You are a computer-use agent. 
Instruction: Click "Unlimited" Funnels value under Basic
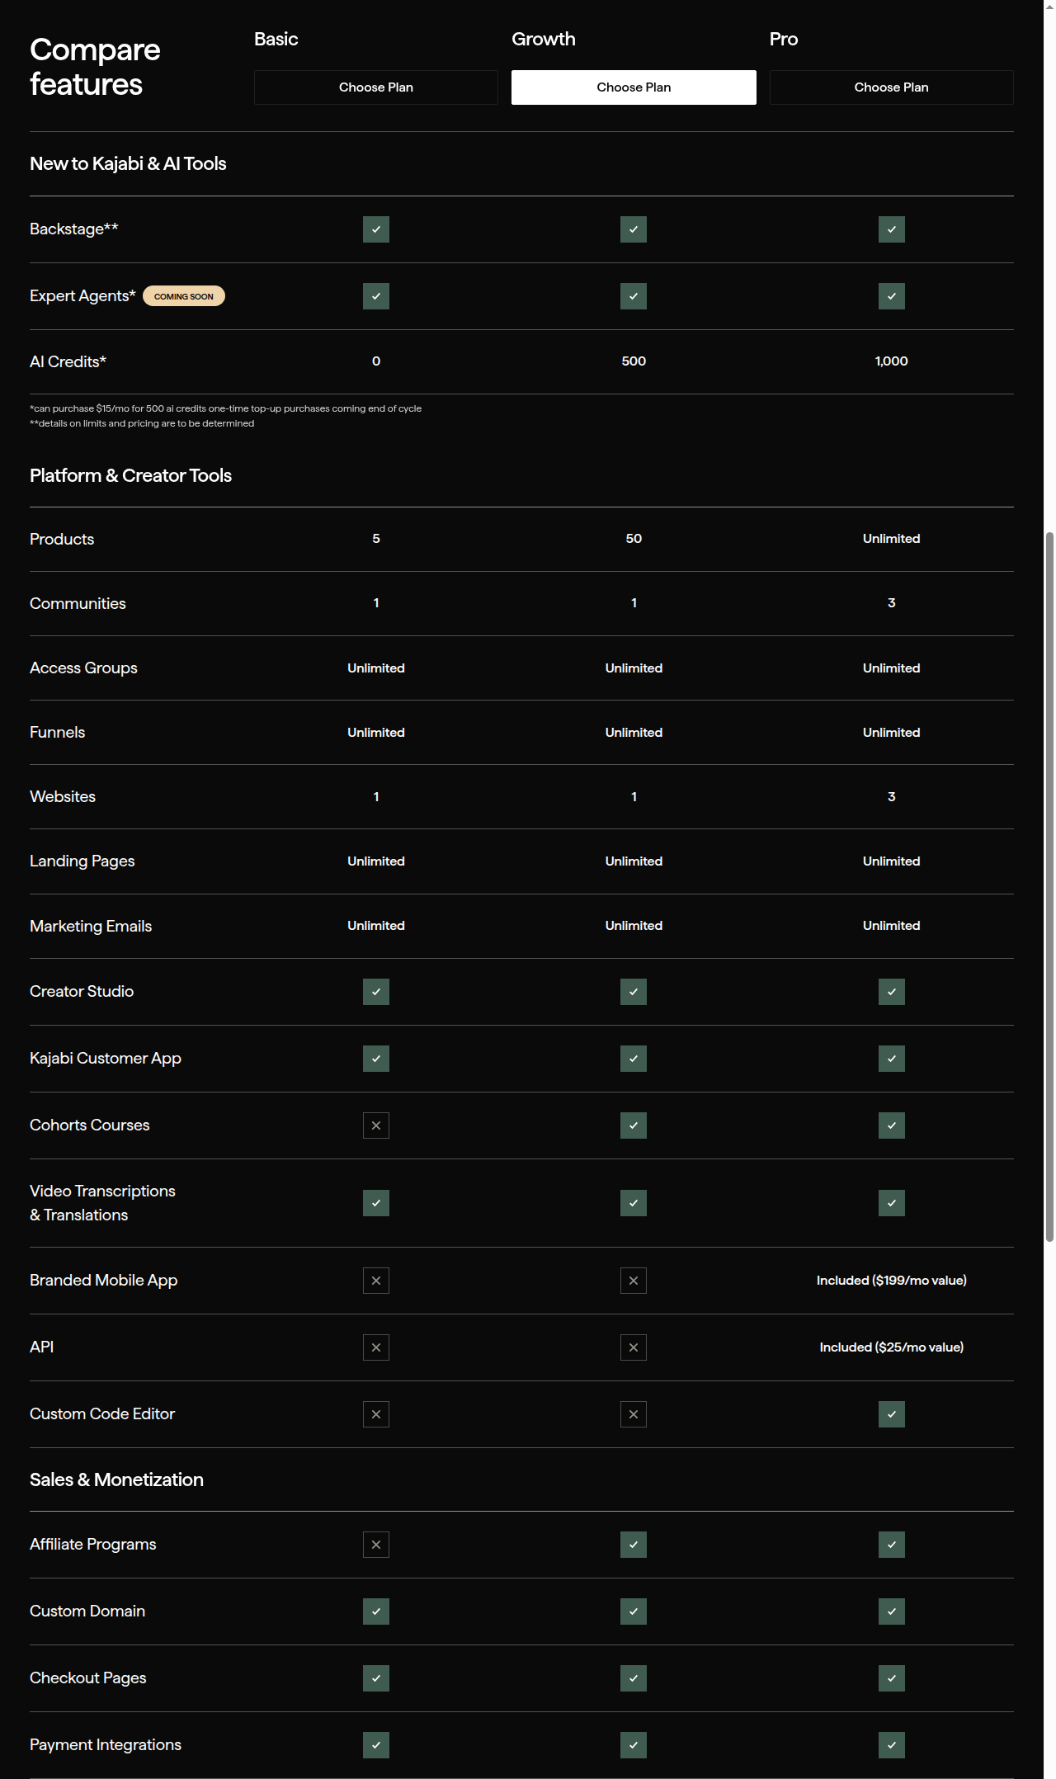tap(376, 733)
